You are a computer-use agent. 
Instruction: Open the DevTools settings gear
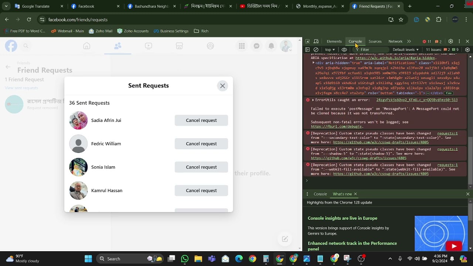(x=450, y=41)
